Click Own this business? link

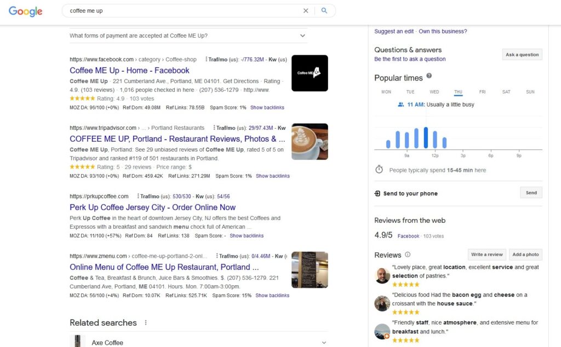point(443,31)
